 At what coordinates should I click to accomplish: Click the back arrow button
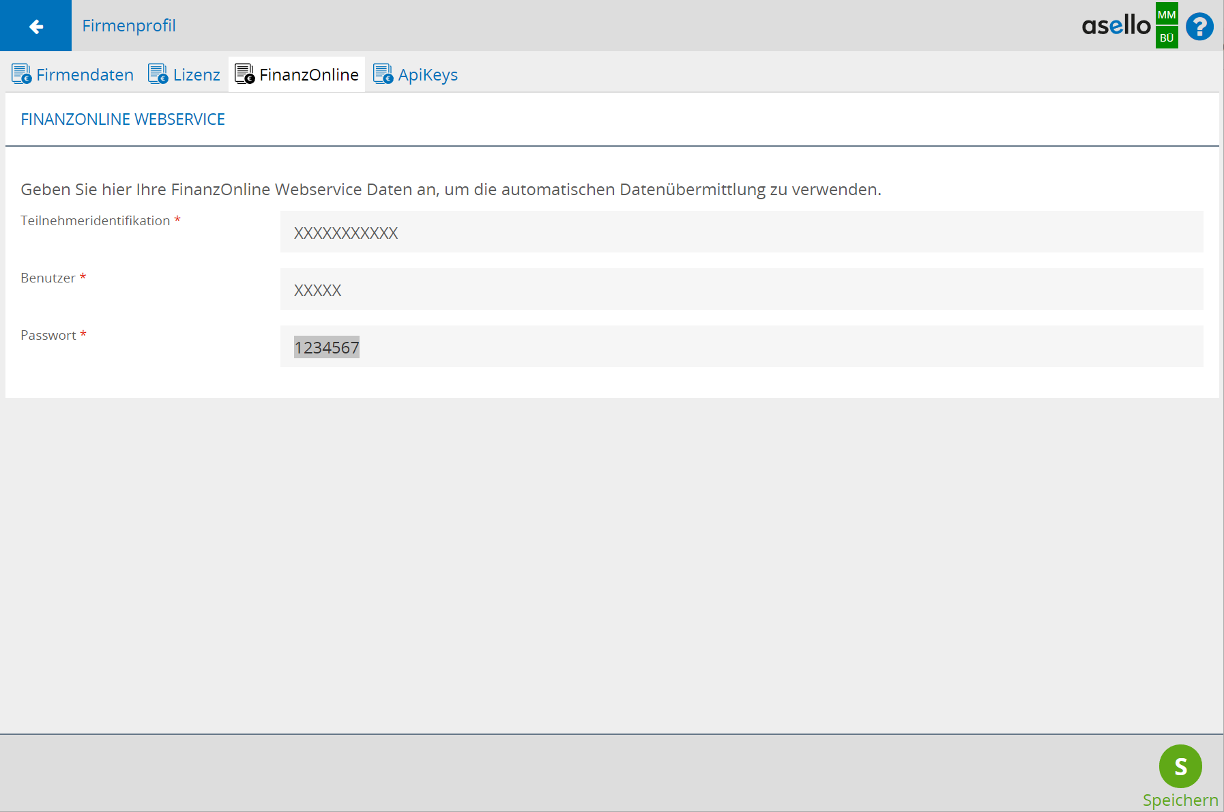[35, 26]
